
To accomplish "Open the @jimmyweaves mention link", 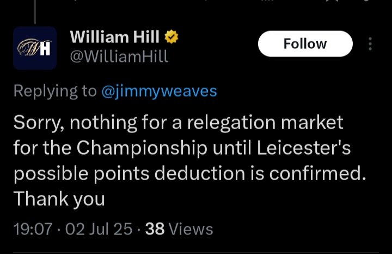I will 159,91.
